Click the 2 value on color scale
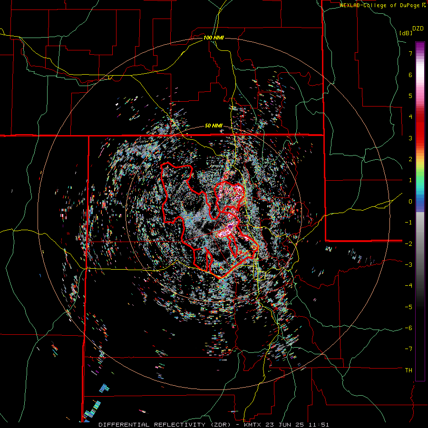The height and width of the screenshot is (428, 428). click(410, 159)
